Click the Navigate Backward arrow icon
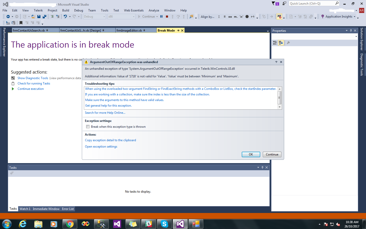 point(8,17)
